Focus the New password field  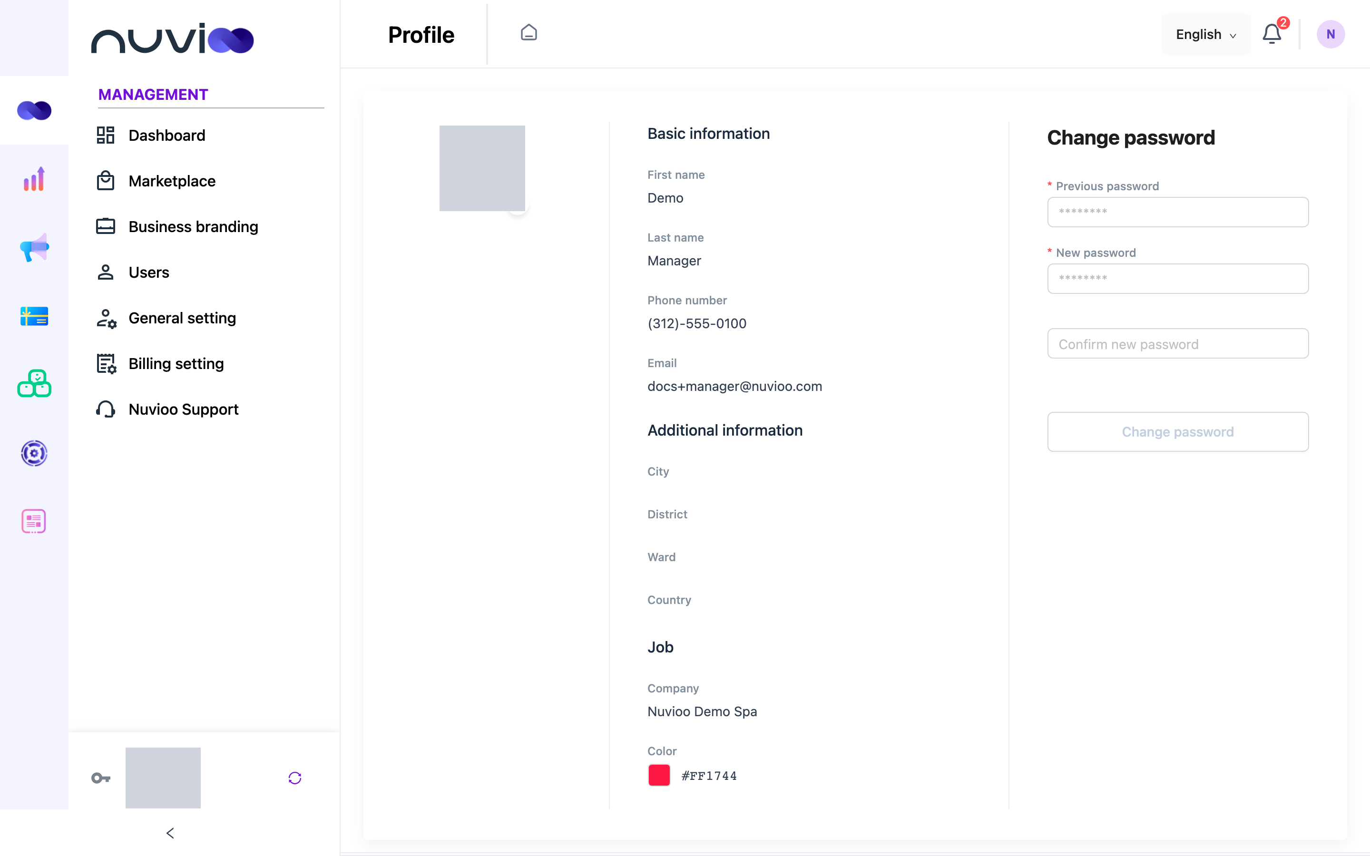tap(1177, 279)
